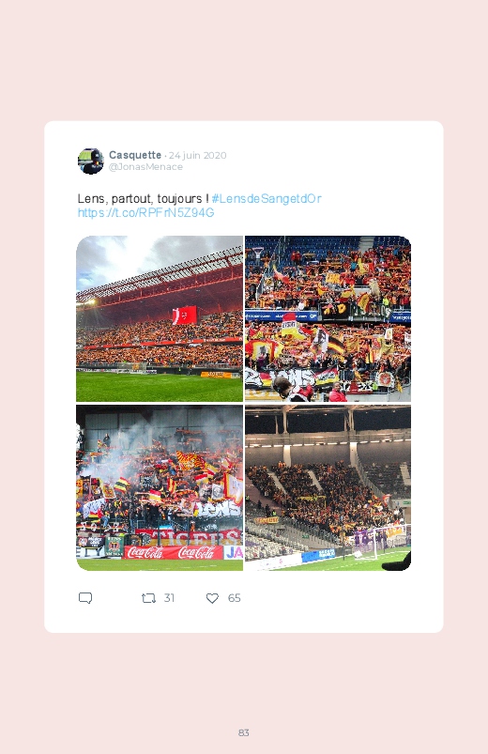Image resolution: width=488 pixels, height=754 pixels.
Task: Click the Coca-Cola banner in the photo
Action: [174, 552]
